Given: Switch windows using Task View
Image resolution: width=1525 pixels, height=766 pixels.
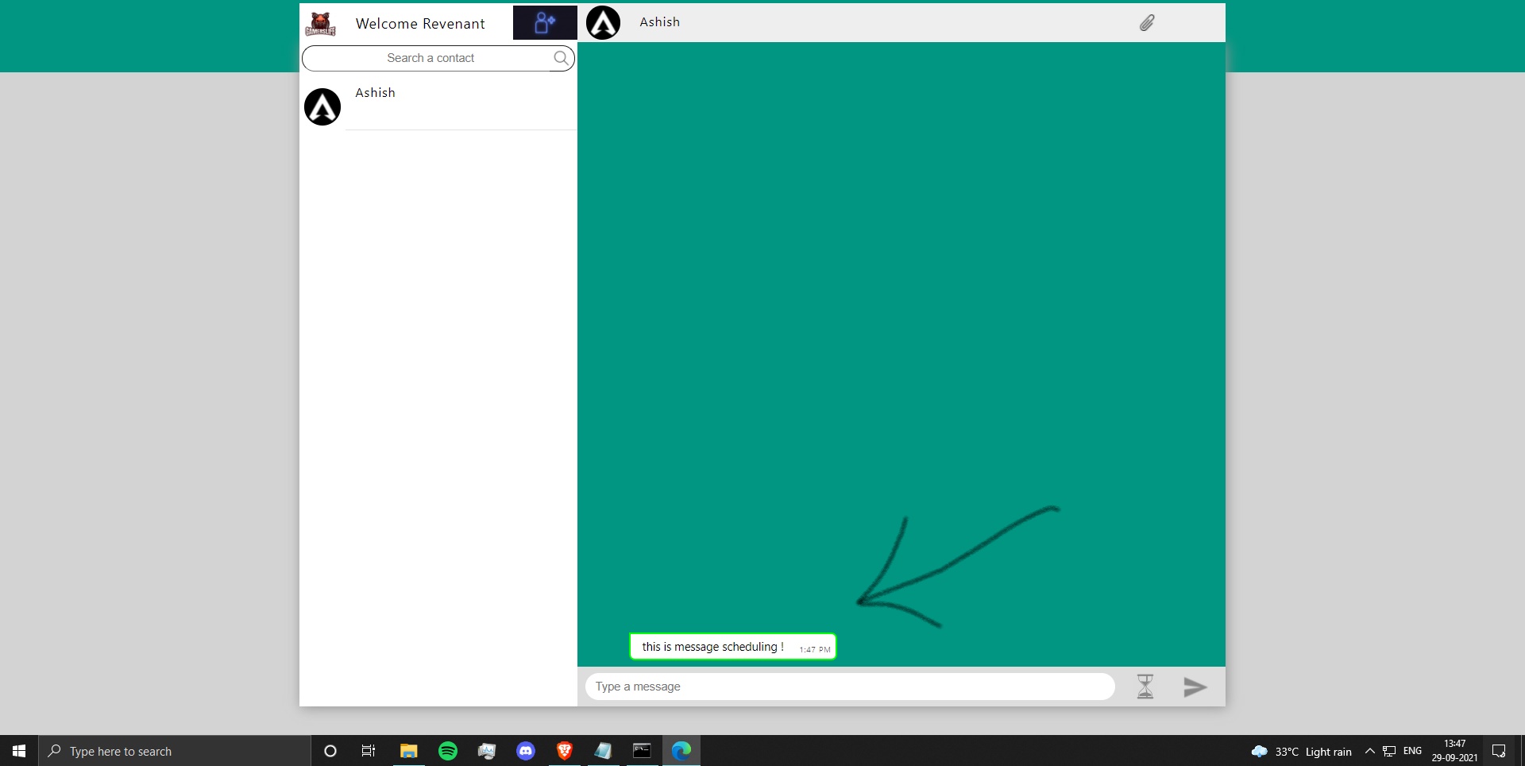Looking at the screenshot, I should coord(368,750).
